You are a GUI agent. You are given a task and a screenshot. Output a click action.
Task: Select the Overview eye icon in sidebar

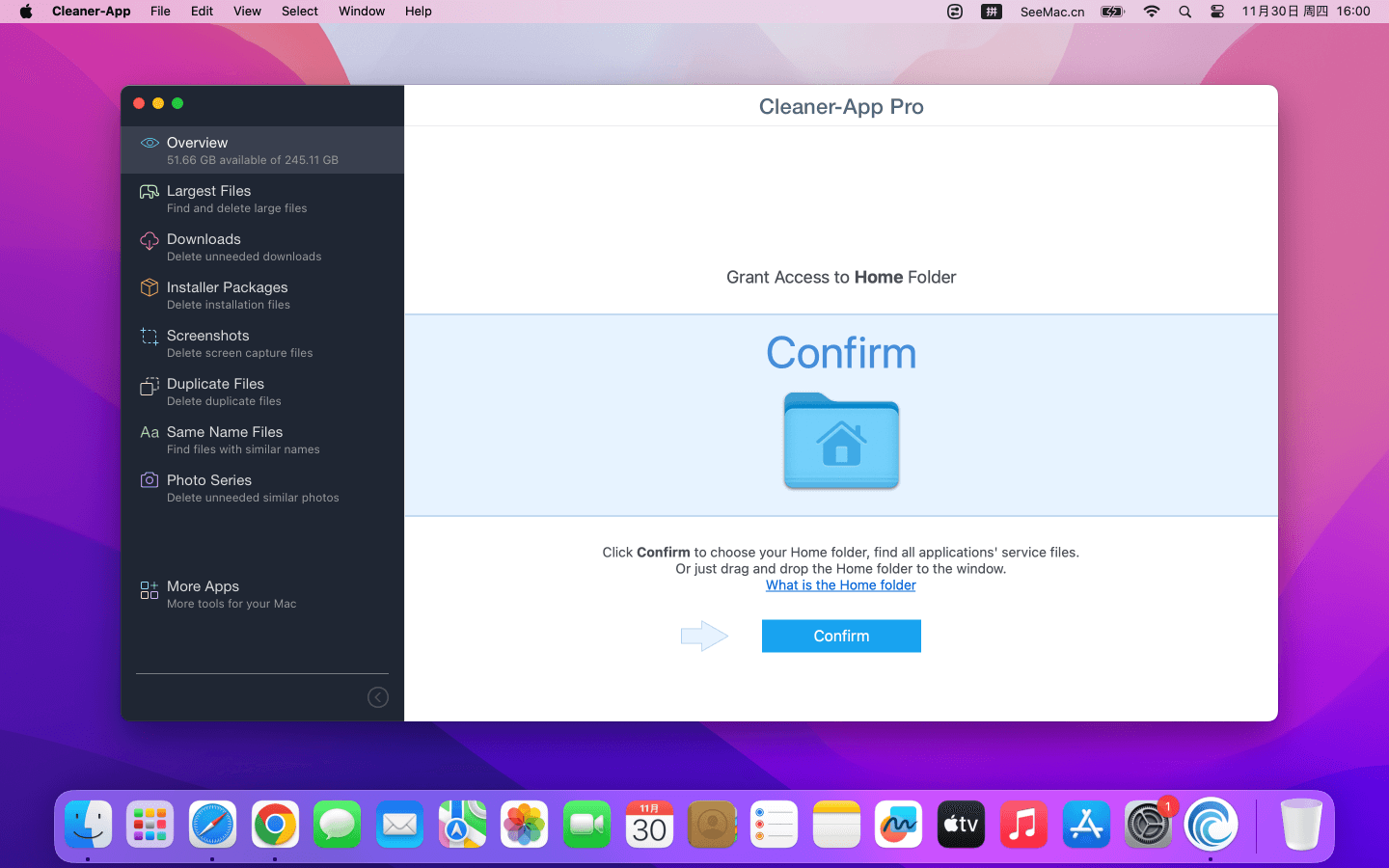click(150, 143)
